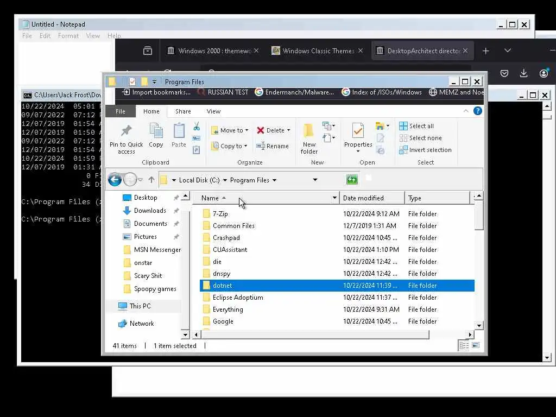Viewport: 556px width, 417px height.
Task: Open the File tab in Explorer
Action: tap(120, 111)
